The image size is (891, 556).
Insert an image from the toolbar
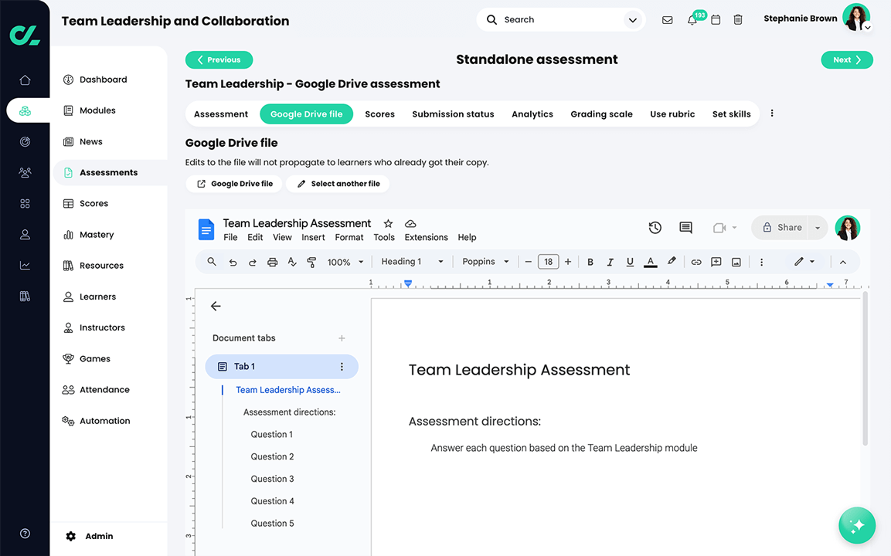736,262
